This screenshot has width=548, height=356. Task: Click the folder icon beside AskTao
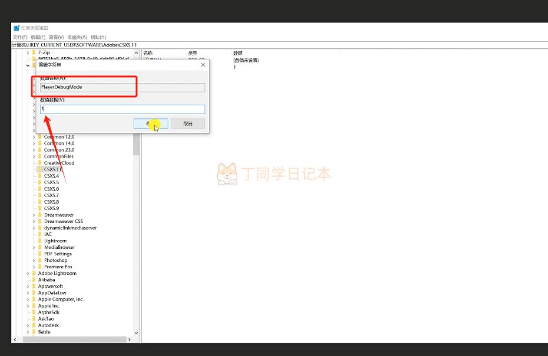(34, 318)
